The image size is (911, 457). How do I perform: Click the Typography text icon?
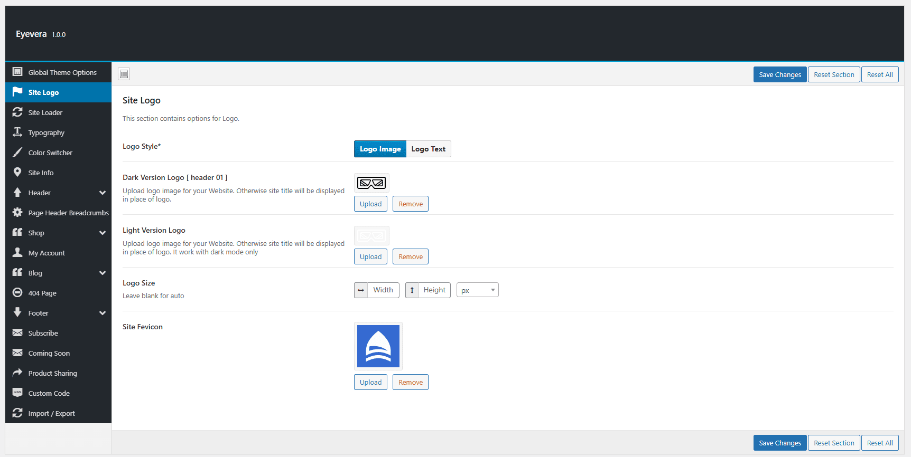17,132
